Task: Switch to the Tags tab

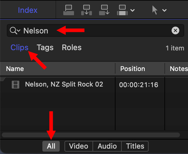Action: pyautogui.click(x=45, y=48)
